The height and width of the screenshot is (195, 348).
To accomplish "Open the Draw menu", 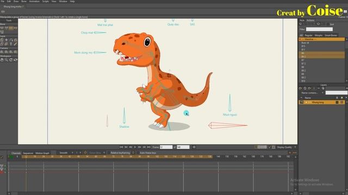I will click(x=16, y=1).
